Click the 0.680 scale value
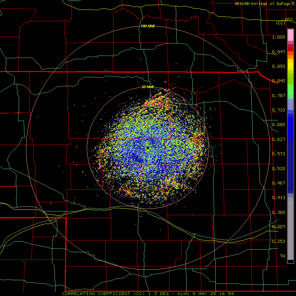 [x=279, y=125]
